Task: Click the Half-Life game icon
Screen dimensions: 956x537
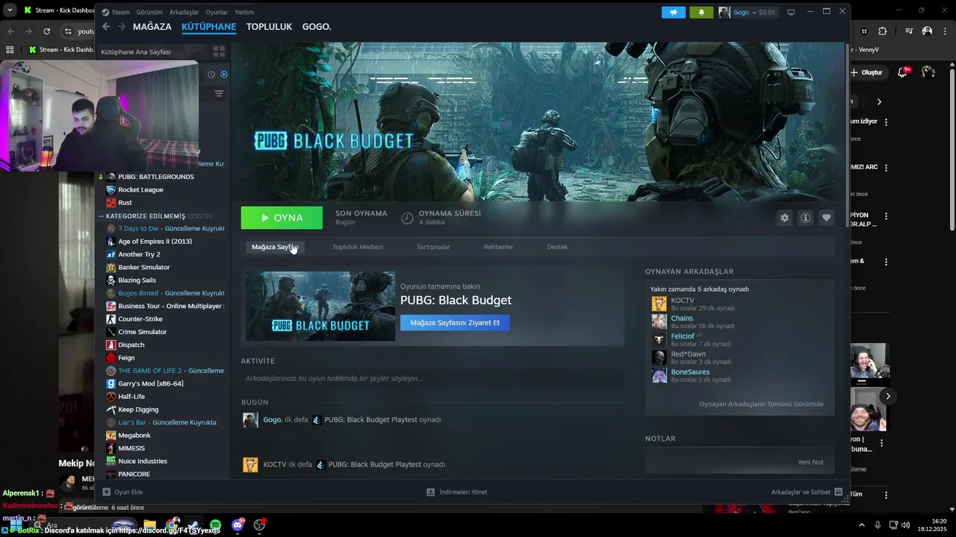Action: pos(111,397)
